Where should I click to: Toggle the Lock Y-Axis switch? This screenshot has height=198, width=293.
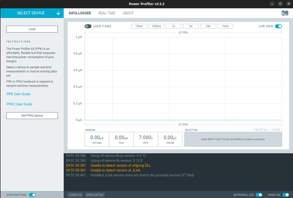88,26
